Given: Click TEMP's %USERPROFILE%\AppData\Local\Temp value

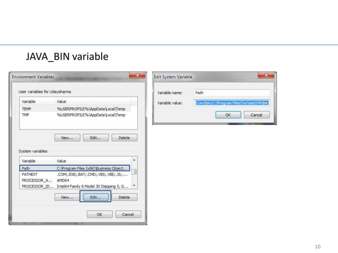Looking at the screenshot, I should [91, 109].
